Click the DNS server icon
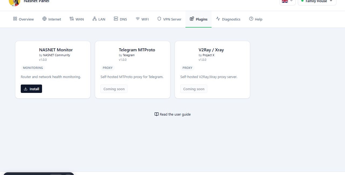The width and height of the screenshot is (345, 175). pos(116,19)
